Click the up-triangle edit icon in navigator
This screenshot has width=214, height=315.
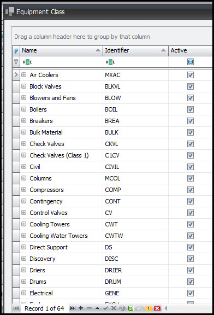pos(98,308)
